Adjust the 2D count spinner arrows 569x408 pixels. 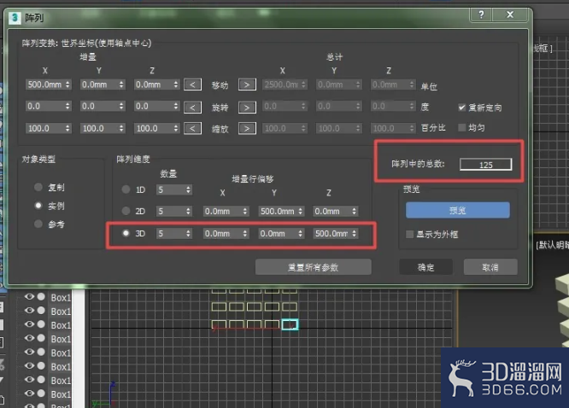coord(188,211)
